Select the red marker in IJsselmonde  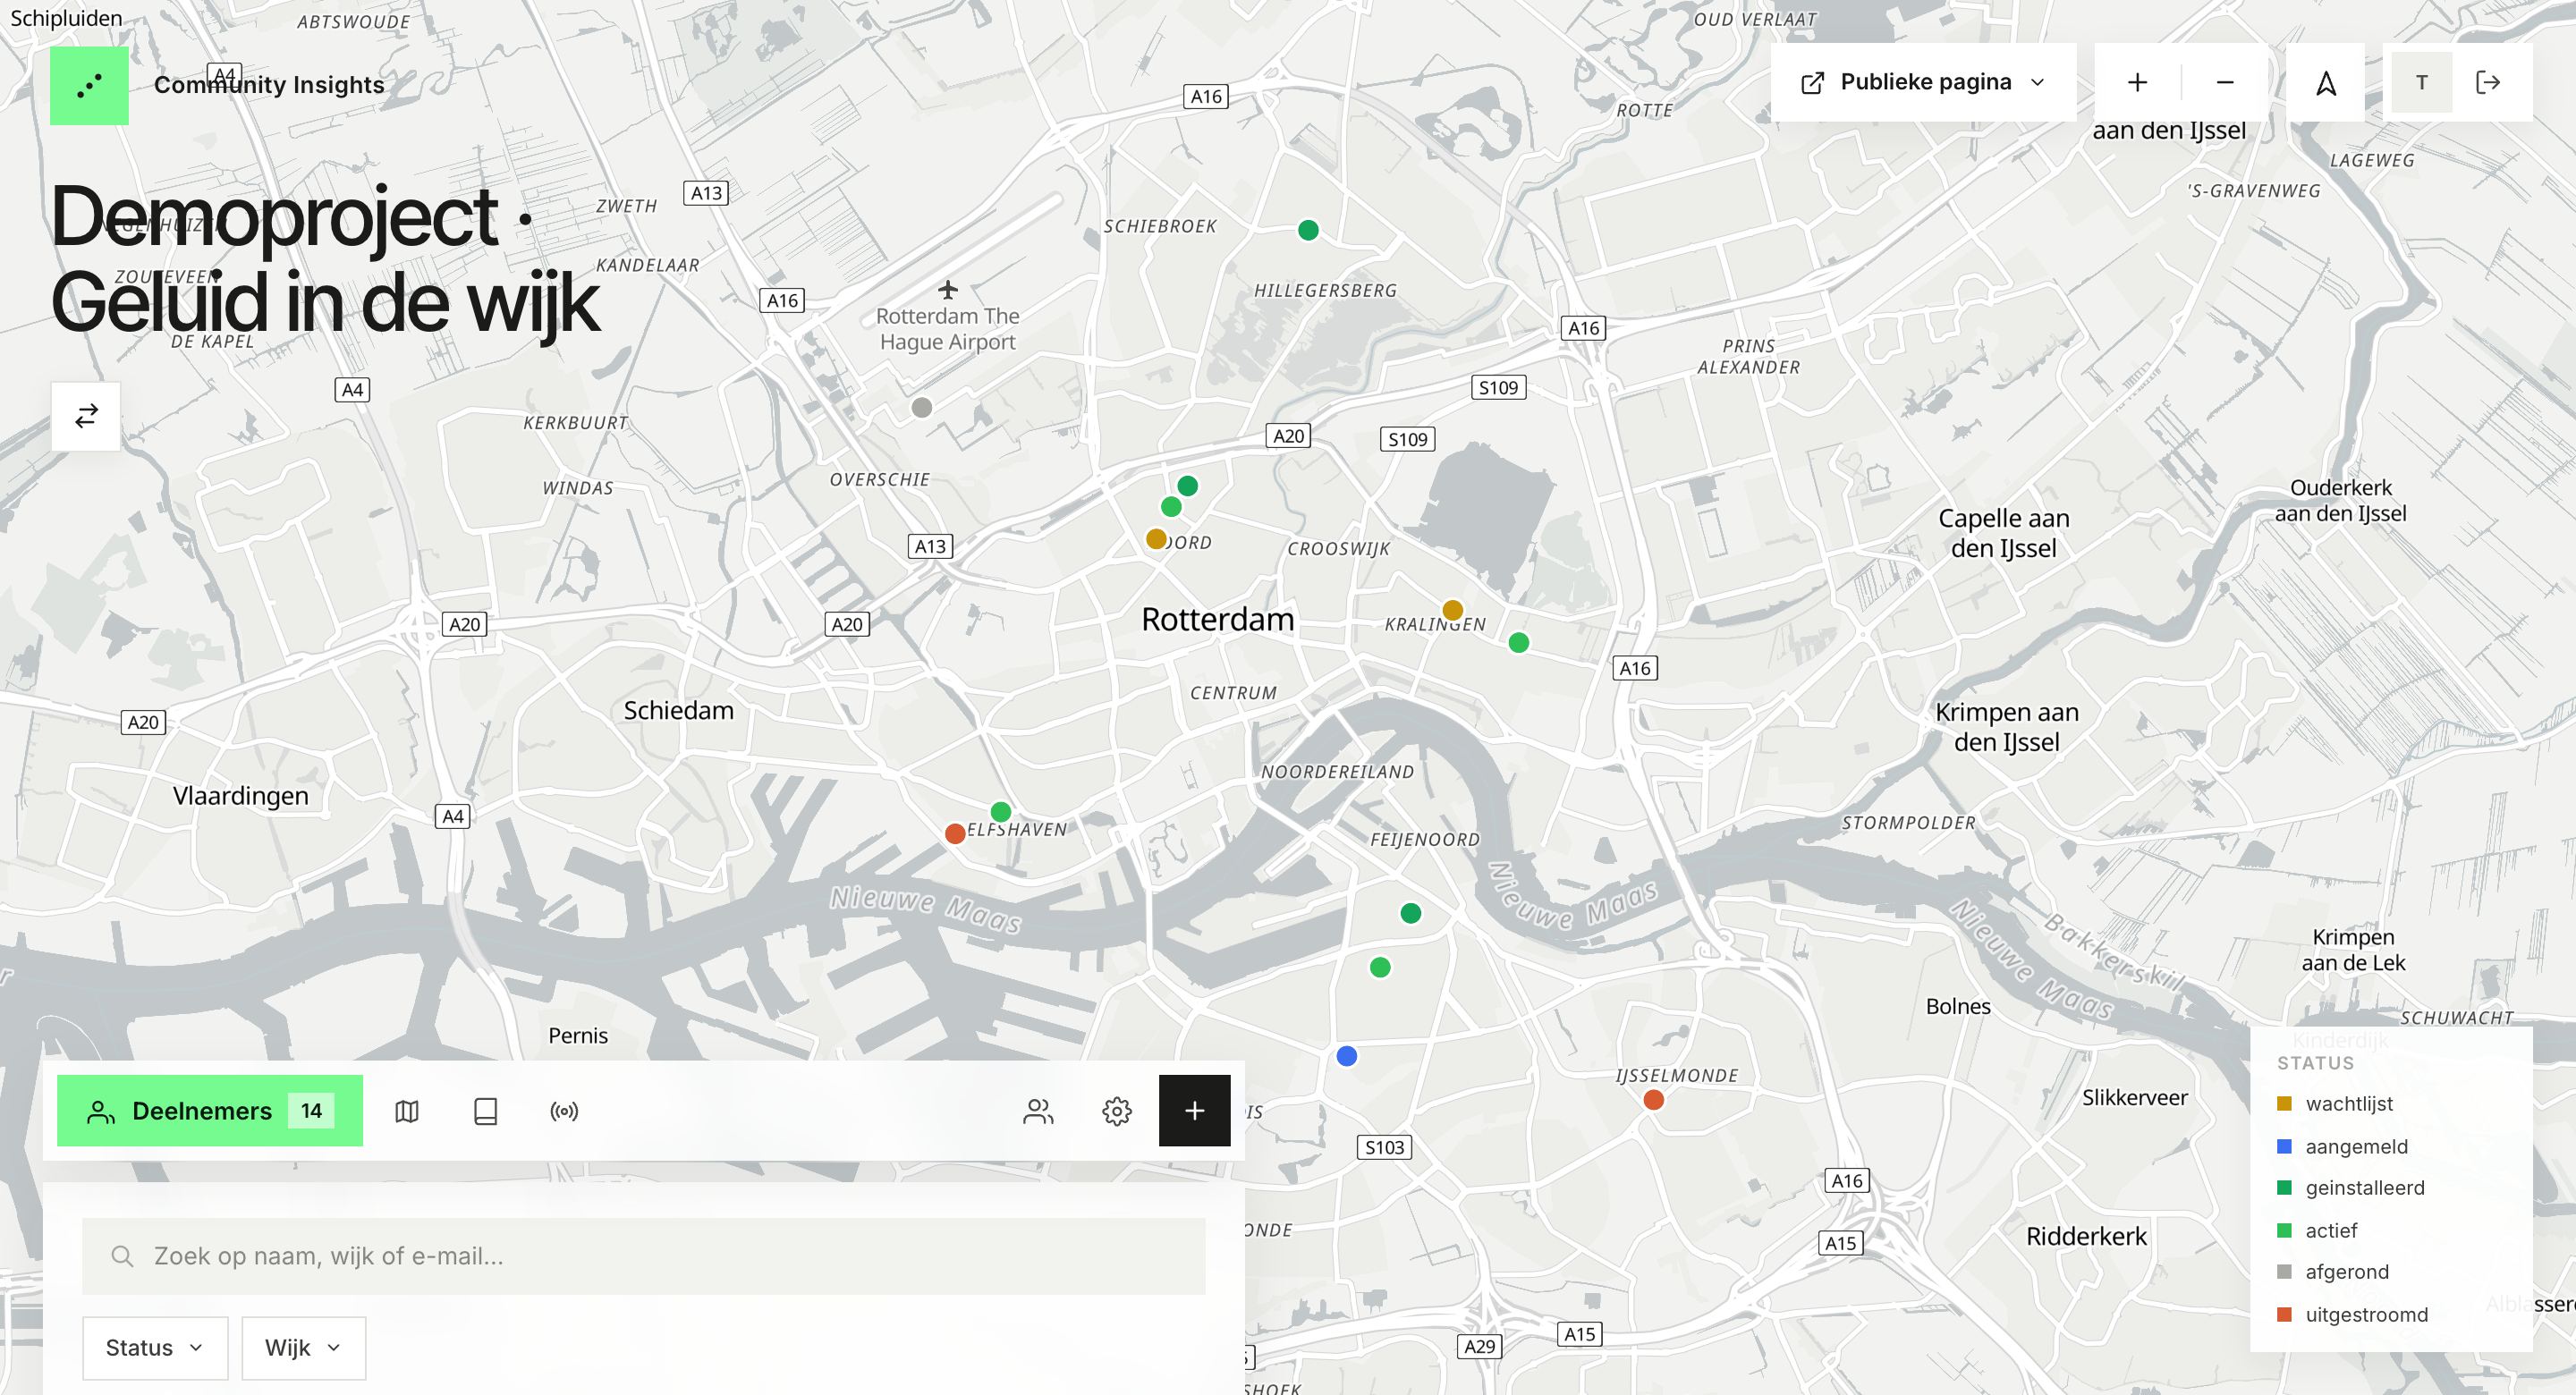[x=1654, y=1100]
